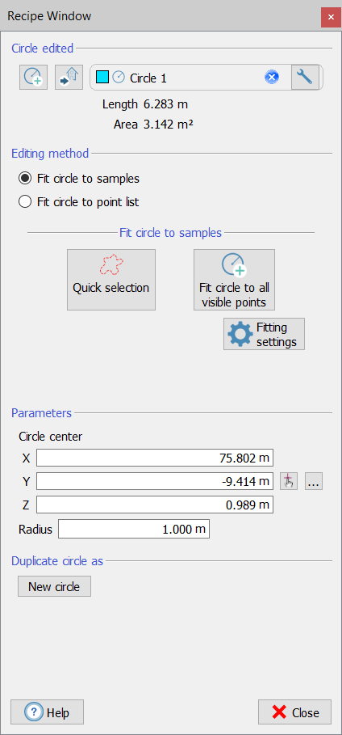This screenshot has height=735, width=342.
Task: Click the create new circle icon
Action: pyautogui.click(x=33, y=77)
